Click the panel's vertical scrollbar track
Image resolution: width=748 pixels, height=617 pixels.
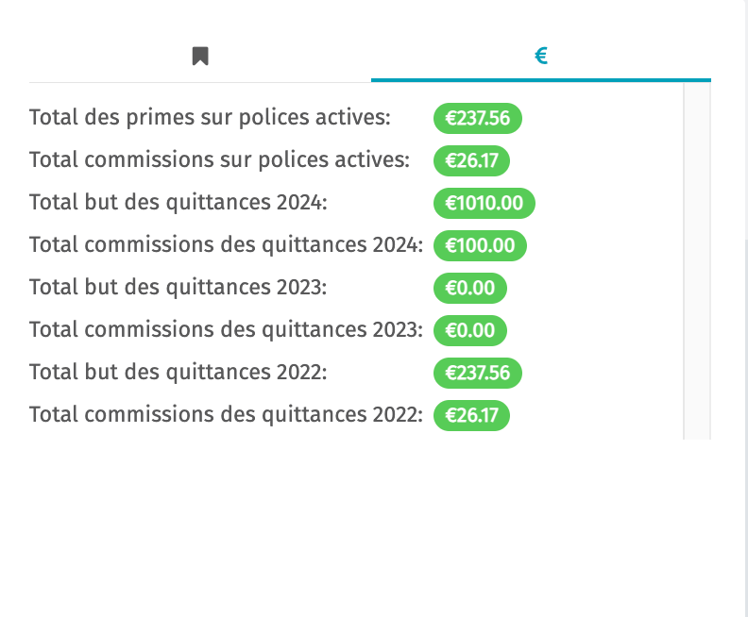pos(697,261)
